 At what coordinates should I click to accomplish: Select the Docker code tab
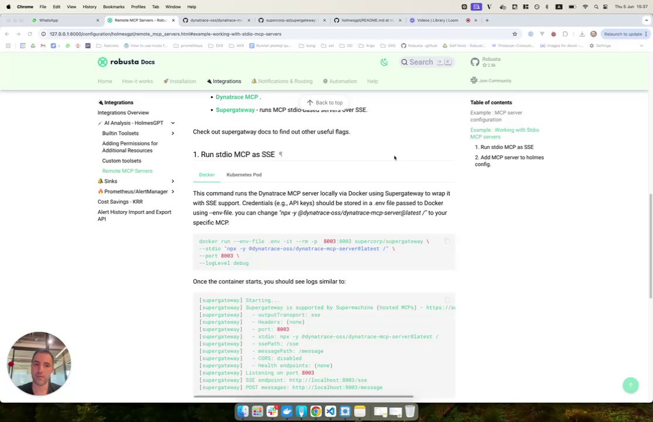pos(206,175)
